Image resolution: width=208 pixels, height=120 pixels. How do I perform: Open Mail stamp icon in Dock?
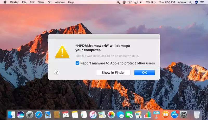48,115
